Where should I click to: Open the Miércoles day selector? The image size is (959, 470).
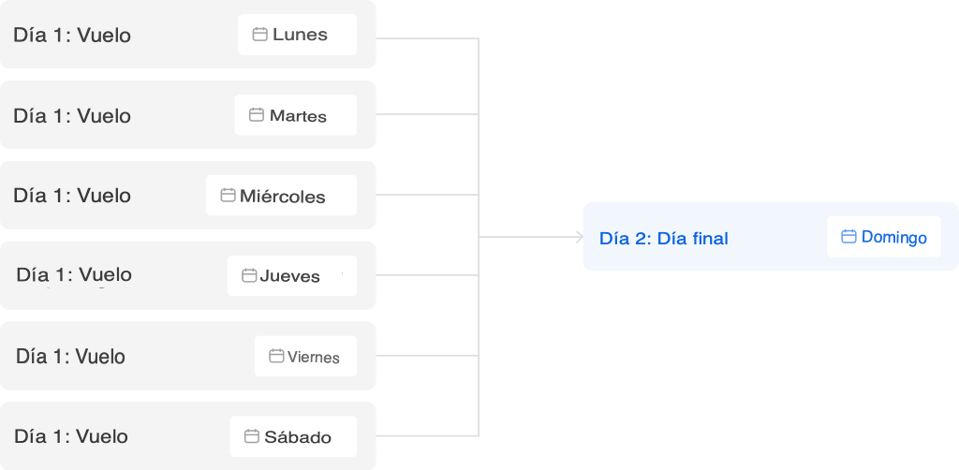[282, 196]
